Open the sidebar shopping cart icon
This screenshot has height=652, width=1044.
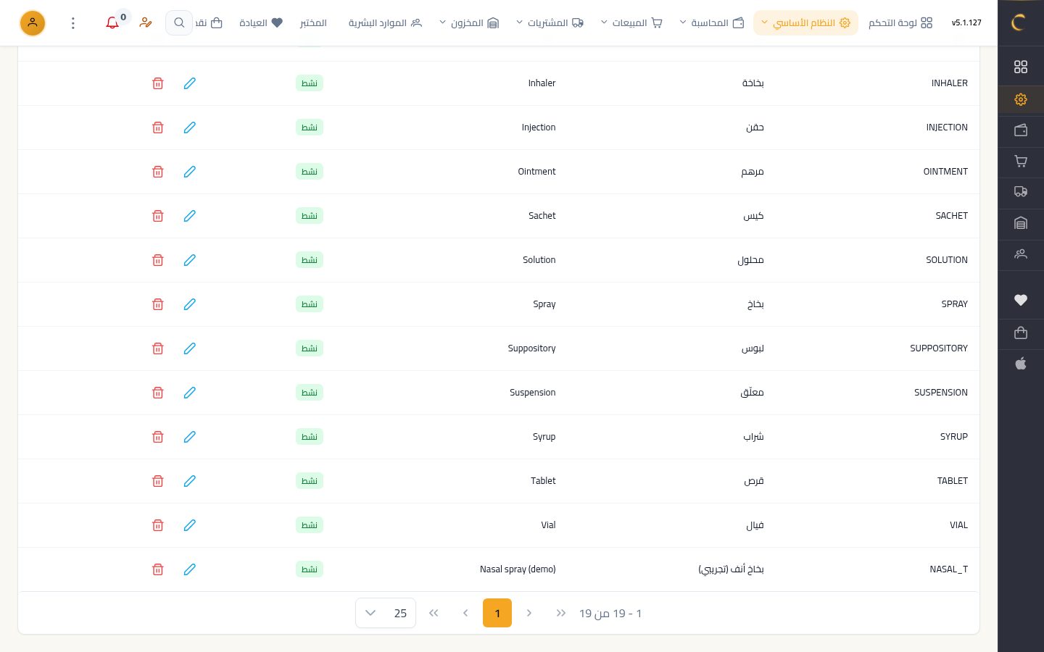[x=1021, y=162]
